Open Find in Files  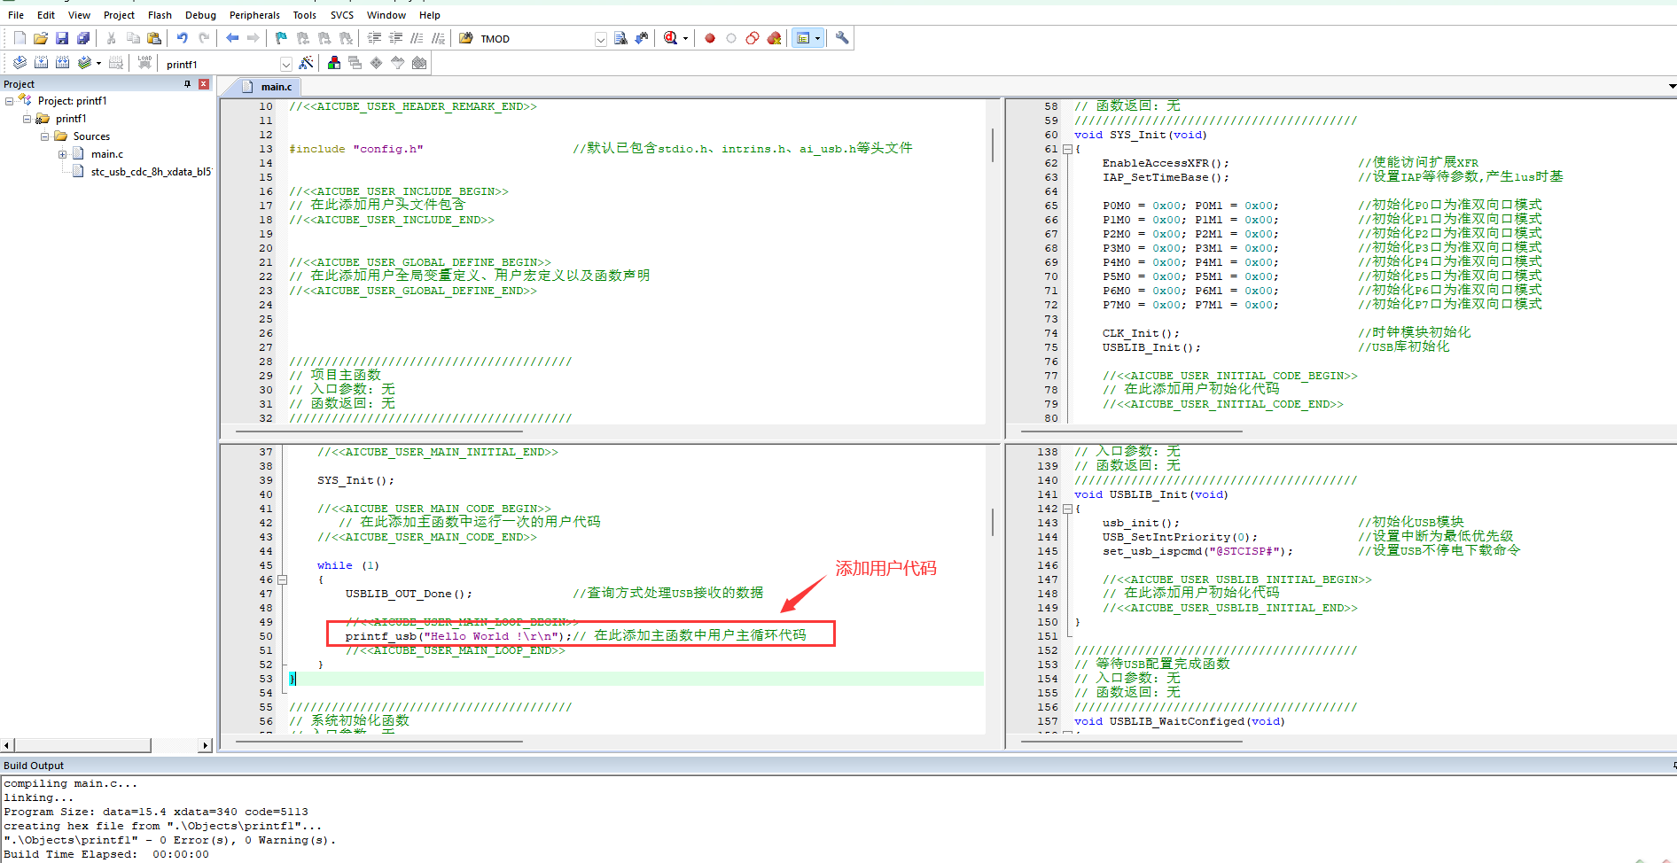tap(466, 38)
